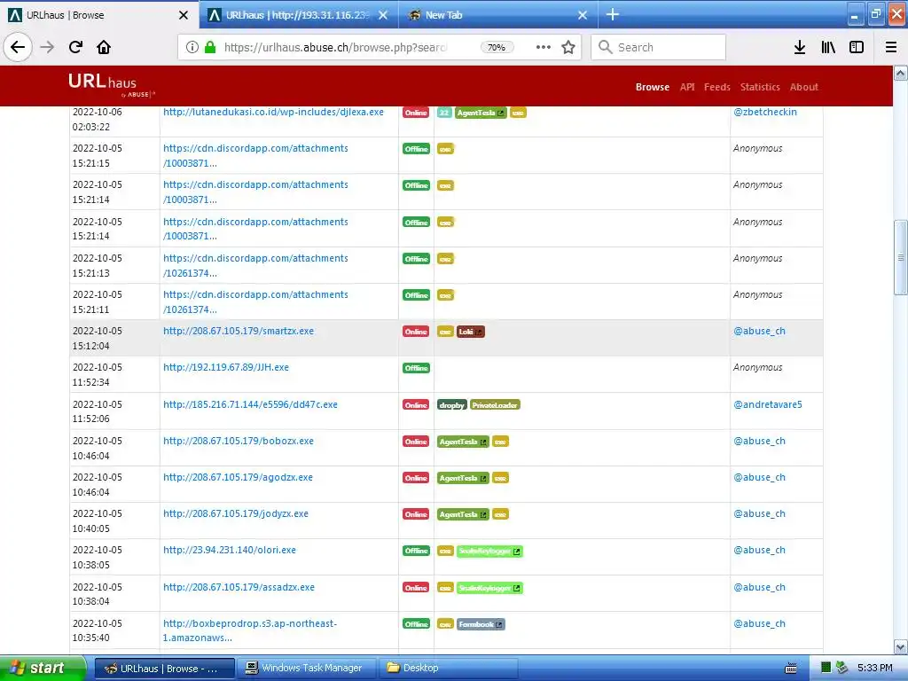Open the page actions three-dots menu

544,47
